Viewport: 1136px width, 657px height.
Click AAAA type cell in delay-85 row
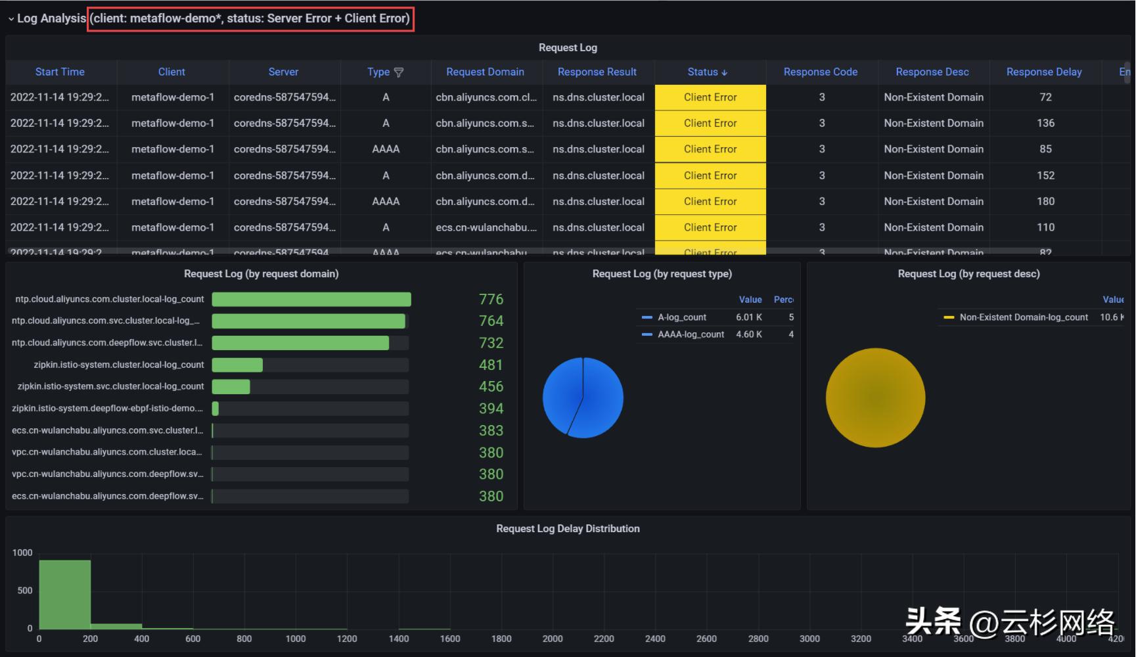[386, 149]
